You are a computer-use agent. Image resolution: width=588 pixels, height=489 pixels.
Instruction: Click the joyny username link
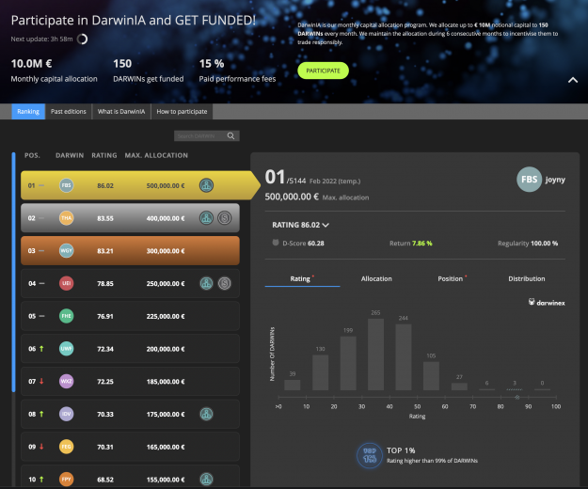tap(555, 180)
